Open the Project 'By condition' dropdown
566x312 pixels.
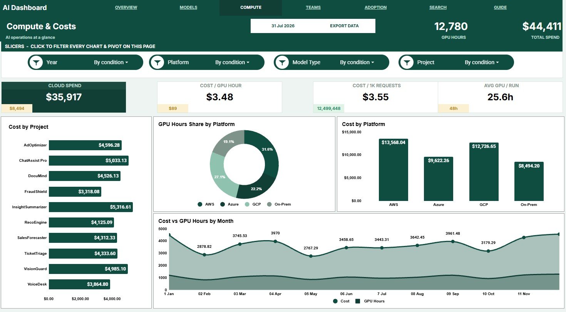(482, 62)
